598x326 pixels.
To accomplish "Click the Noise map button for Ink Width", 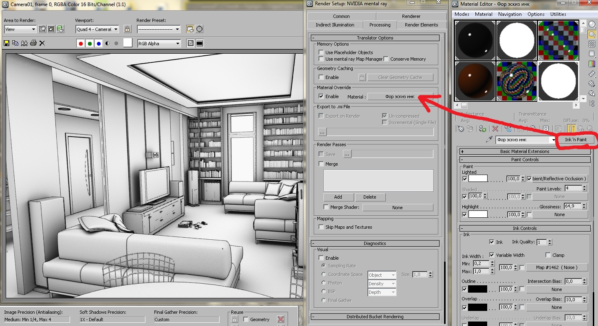I will click(x=556, y=267).
